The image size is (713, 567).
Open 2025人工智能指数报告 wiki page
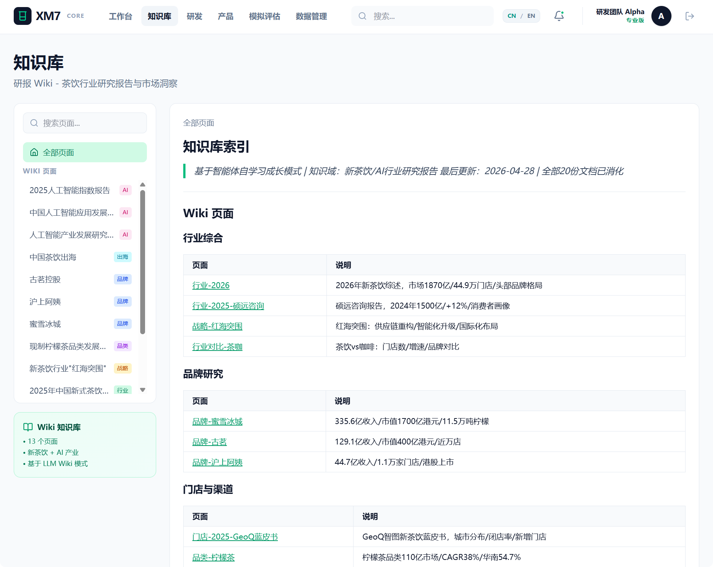80,190
